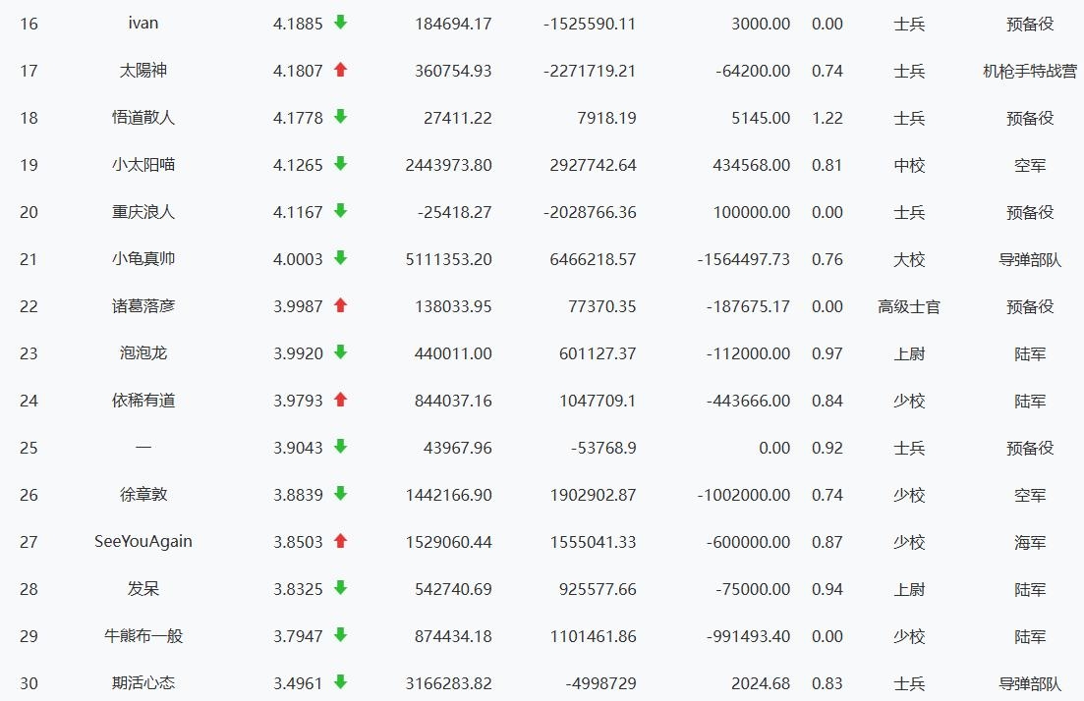The image size is (1084, 701).
Task: Click the green down arrow beside 4.0003
Action: coord(340,258)
